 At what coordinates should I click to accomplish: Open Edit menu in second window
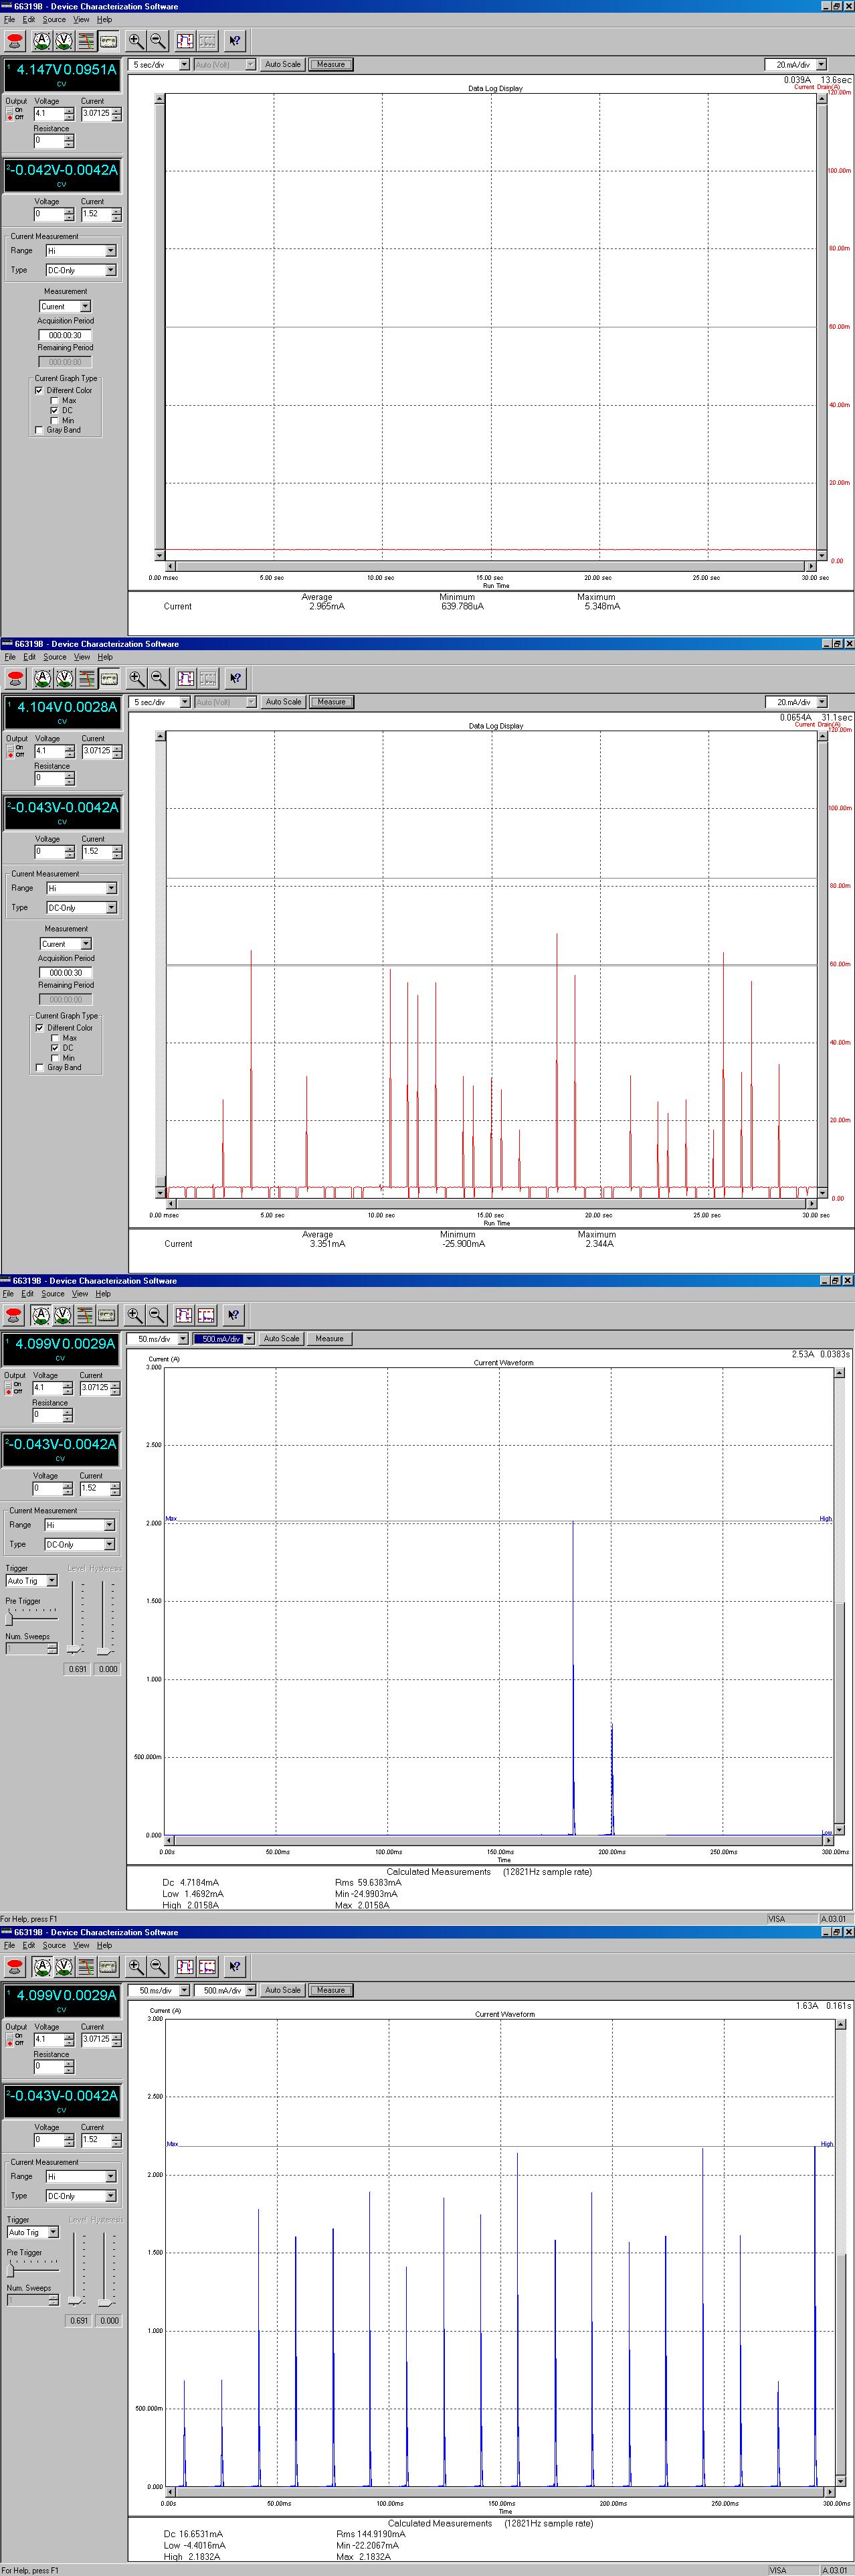[30, 657]
